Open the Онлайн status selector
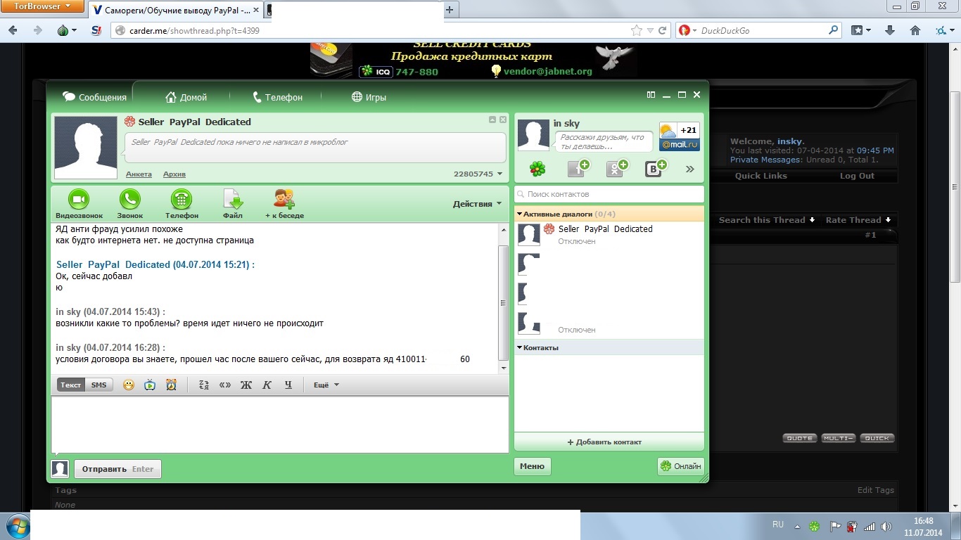The height and width of the screenshot is (540, 961). pyautogui.click(x=681, y=466)
